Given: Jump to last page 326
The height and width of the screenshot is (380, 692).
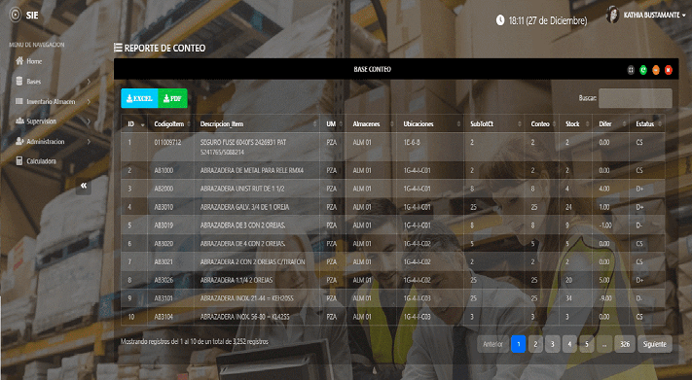Looking at the screenshot, I should tap(625, 344).
